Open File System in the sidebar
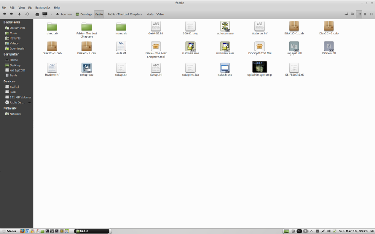Viewport: 375px width, 234px height. point(16,70)
